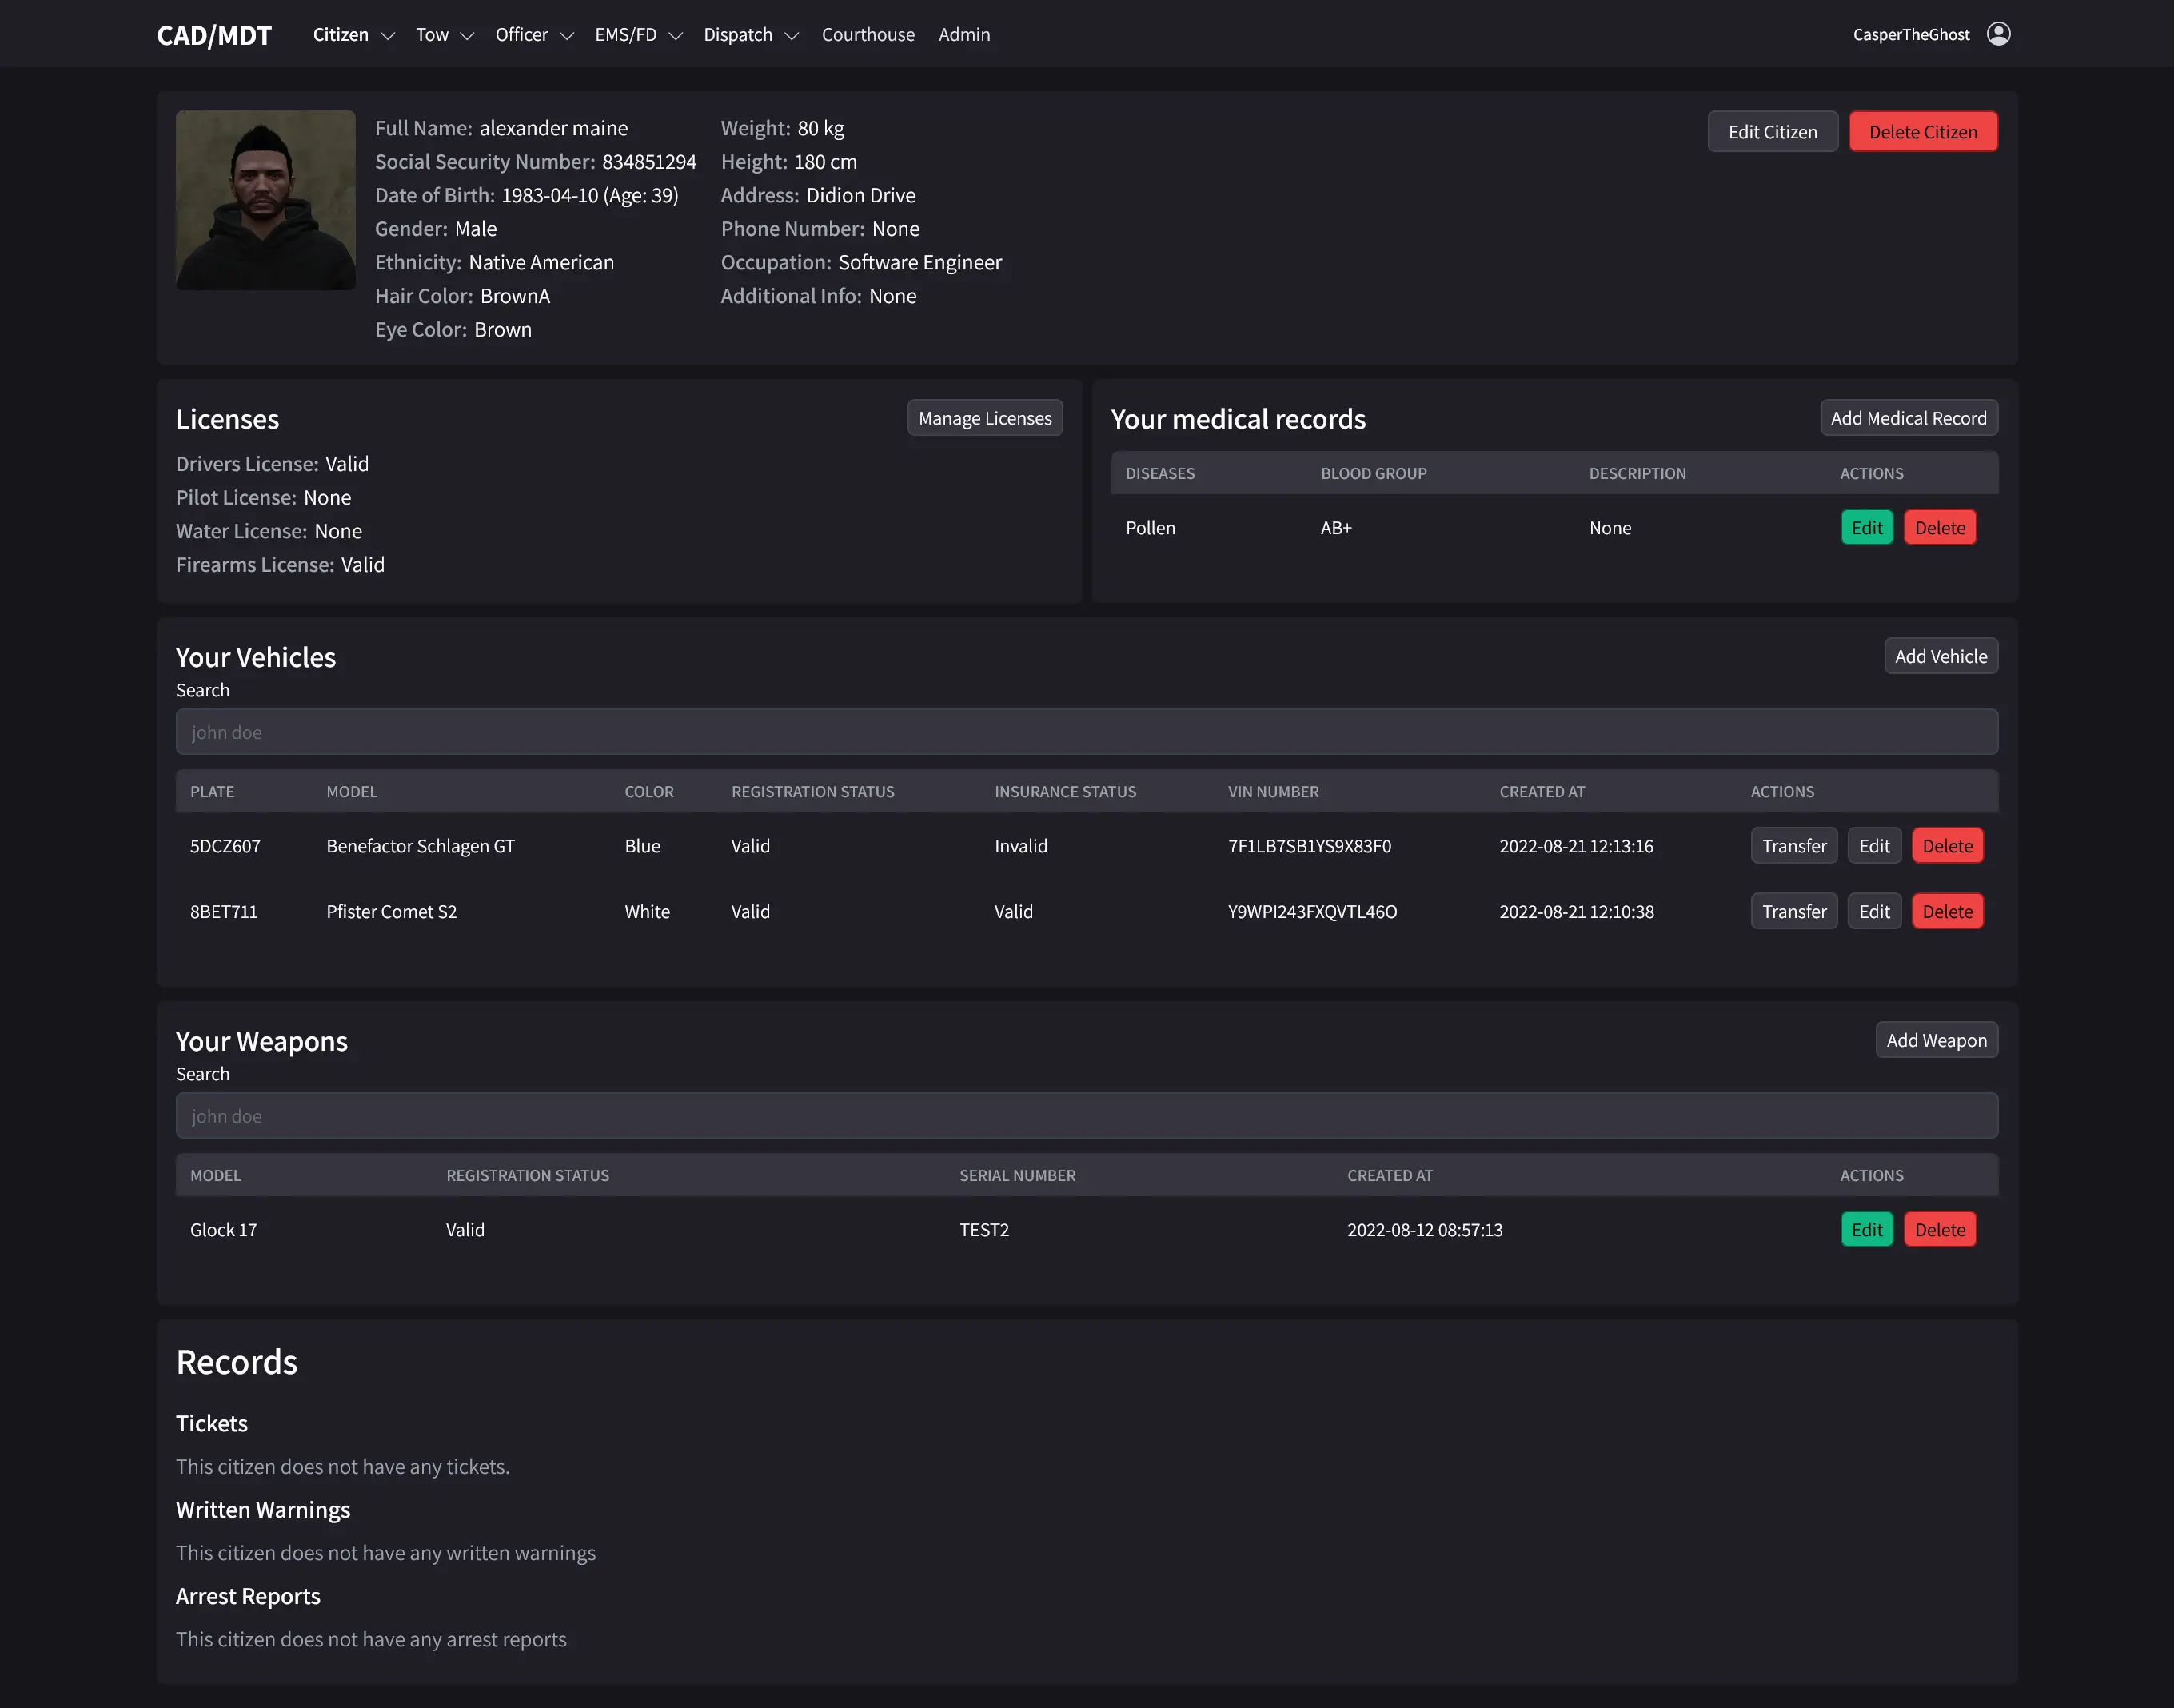Expand the Citizen dropdown menu

(352, 34)
